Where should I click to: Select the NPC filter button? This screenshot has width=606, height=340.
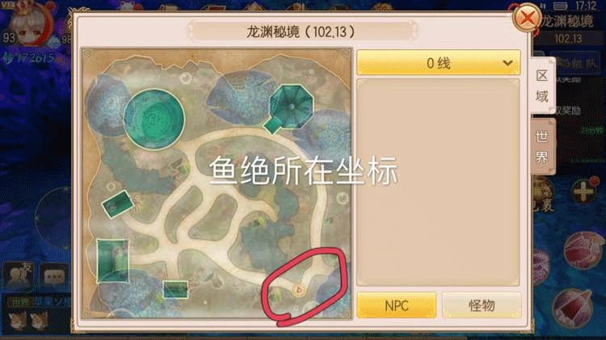pos(397,305)
